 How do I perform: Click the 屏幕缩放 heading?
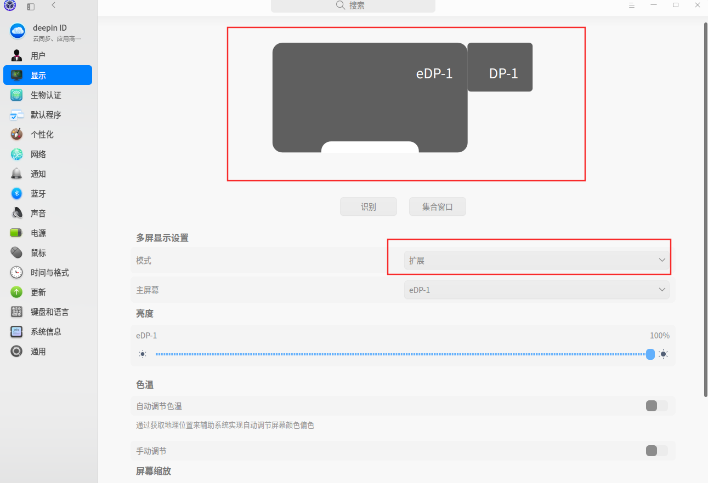point(154,471)
